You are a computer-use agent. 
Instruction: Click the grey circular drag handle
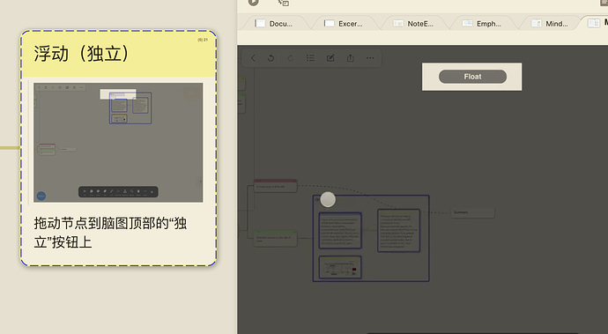coord(328,199)
